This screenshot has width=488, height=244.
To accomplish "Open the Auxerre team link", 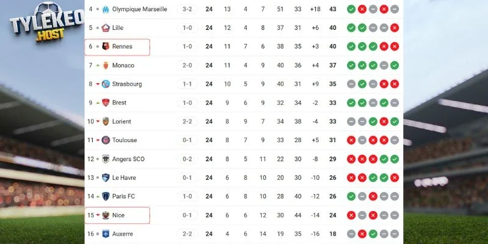I will pyautogui.click(x=122, y=234).
